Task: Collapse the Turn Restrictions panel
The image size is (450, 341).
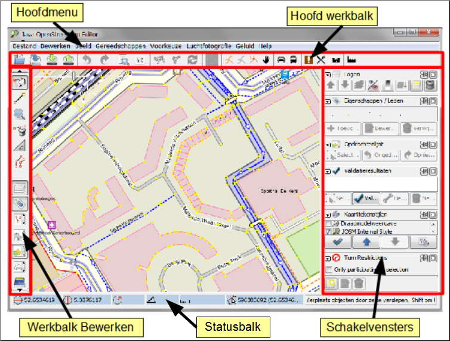Action: (x=328, y=258)
